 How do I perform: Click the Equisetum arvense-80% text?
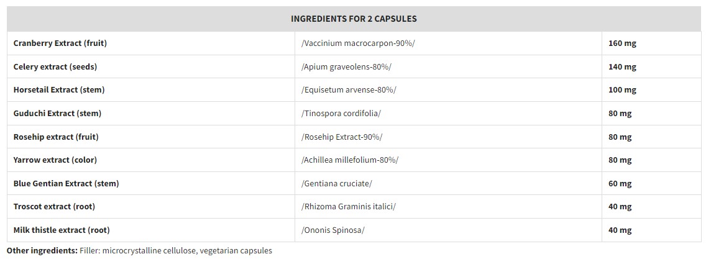click(349, 89)
